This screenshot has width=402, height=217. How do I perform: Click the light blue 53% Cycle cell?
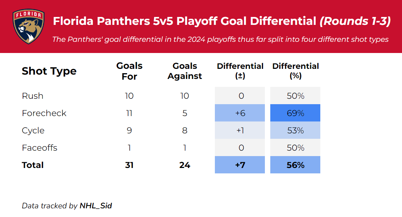tap(295, 130)
